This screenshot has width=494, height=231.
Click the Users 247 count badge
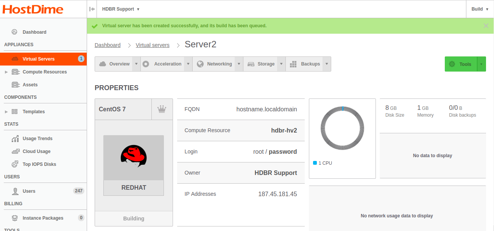pos(79,191)
